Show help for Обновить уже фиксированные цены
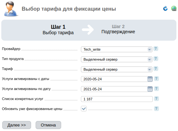Image resolution: width=178 pixels, height=131 pixels. pyautogui.click(x=156, y=109)
